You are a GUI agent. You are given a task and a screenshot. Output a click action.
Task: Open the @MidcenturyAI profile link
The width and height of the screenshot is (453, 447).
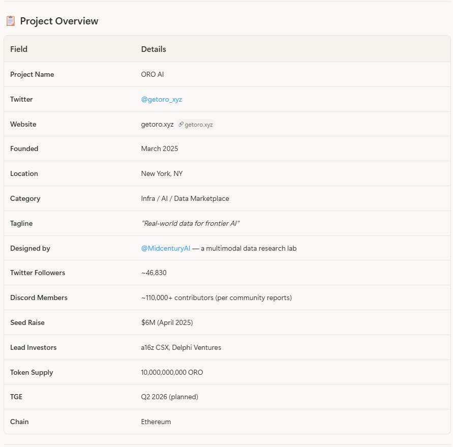[166, 248]
